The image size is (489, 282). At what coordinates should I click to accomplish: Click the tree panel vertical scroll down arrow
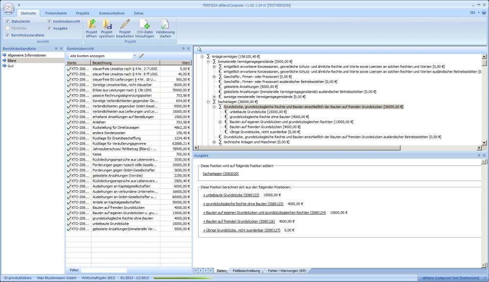pyautogui.click(x=484, y=143)
